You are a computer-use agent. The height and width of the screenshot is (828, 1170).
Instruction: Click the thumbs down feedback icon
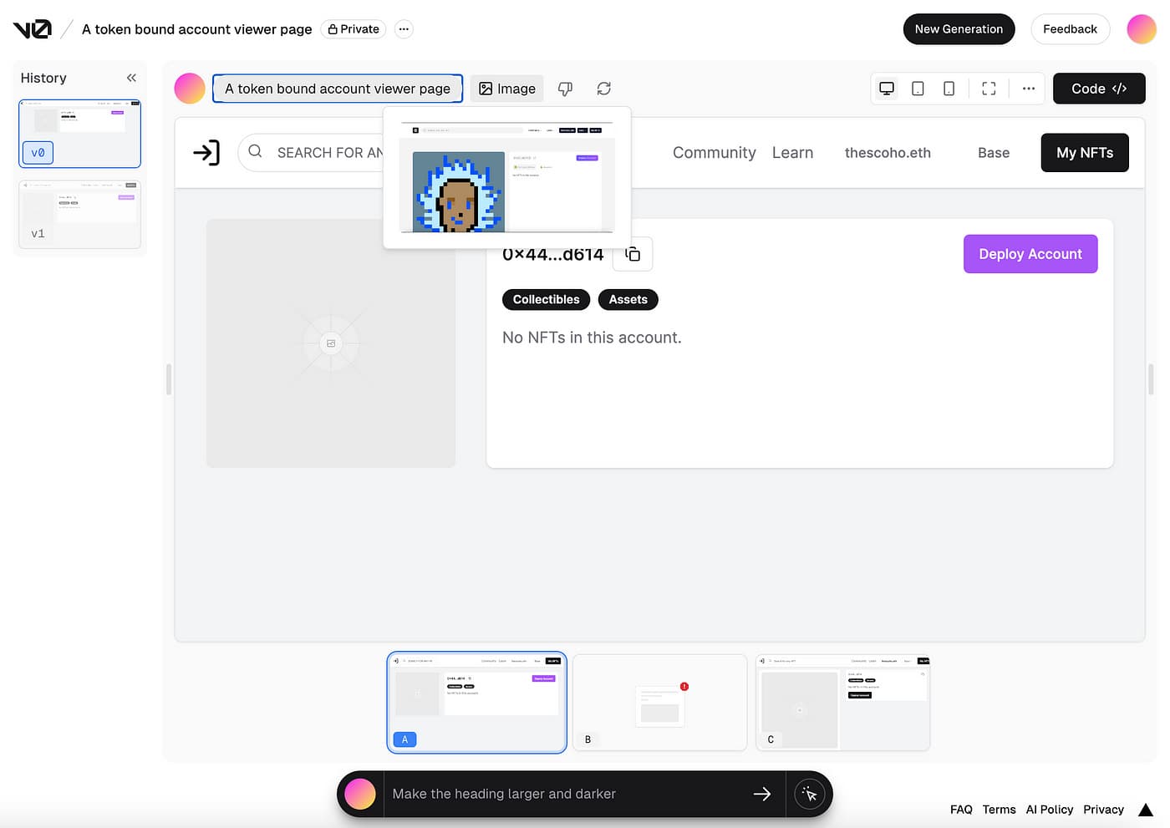tap(565, 89)
